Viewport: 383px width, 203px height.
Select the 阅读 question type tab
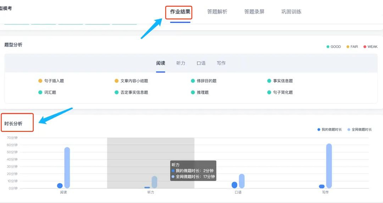[x=160, y=63]
